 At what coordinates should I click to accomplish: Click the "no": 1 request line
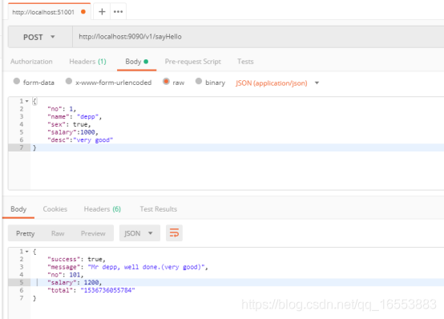(x=62, y=109)
